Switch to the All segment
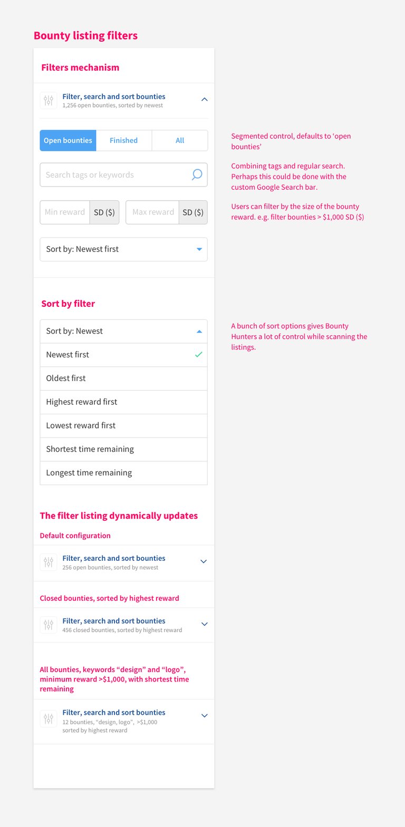This screenshot has height=827, width=405. [x=180, y=141]
